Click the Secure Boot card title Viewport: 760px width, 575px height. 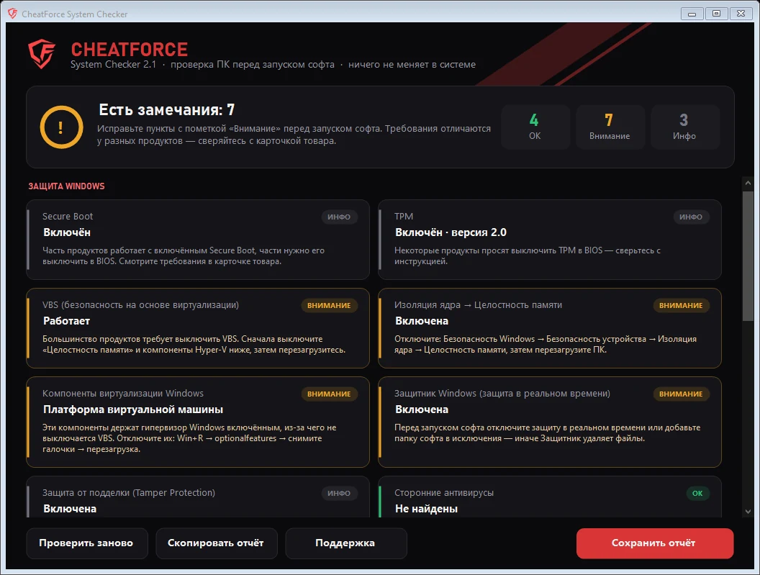click(x=68, y=216)
